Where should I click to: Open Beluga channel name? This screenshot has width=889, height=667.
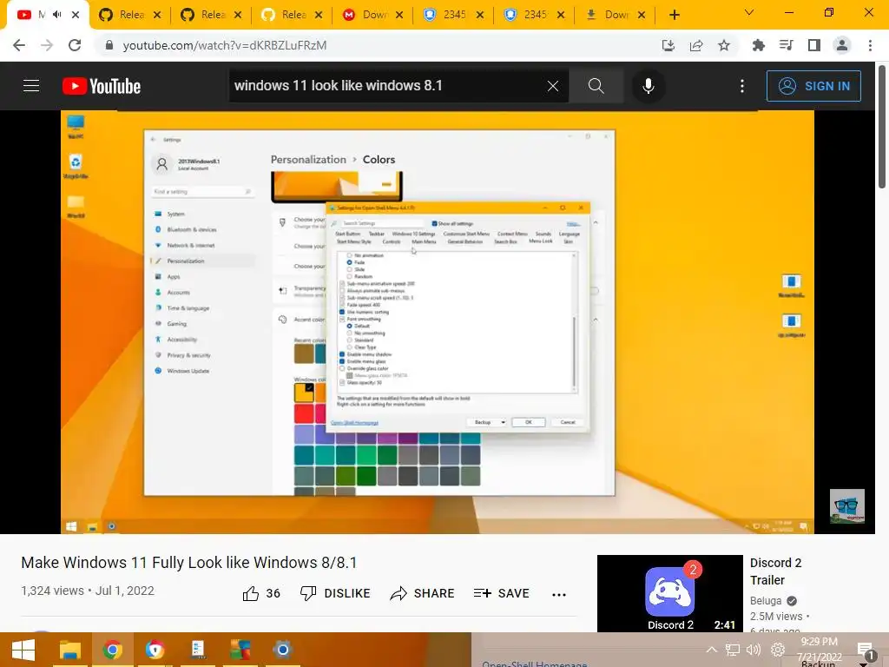tap(766, 601)
